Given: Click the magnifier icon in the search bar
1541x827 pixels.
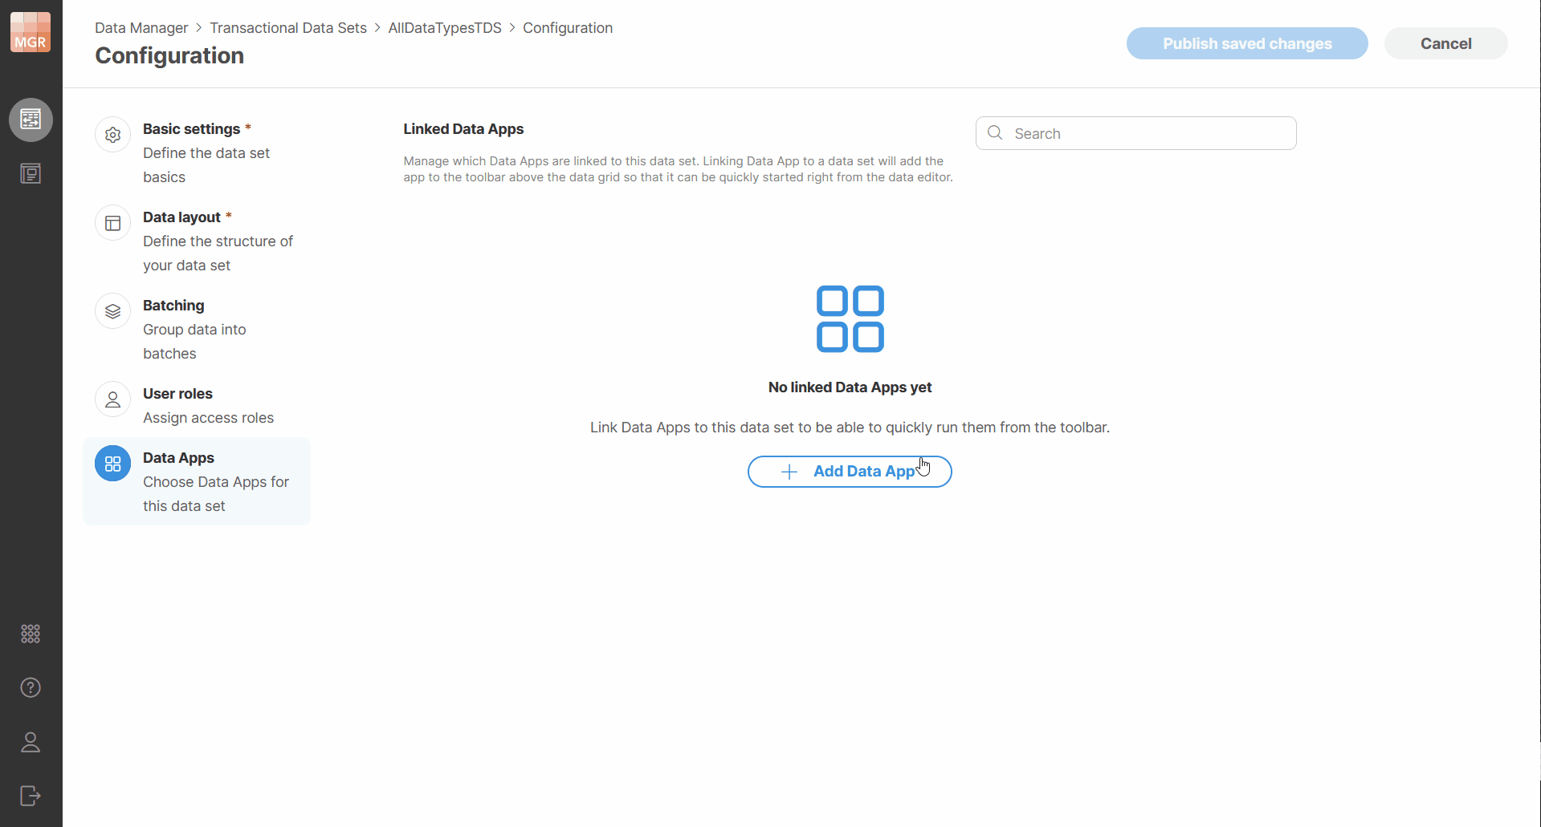Looking at the screenshot, I should (x=995, y=133).
